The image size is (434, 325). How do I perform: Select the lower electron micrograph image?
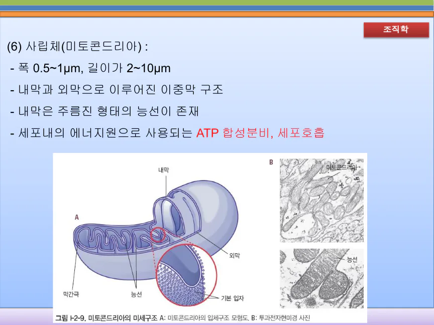click(321, 278)
